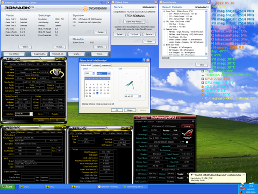Click Details... in the 3DMark Score window

(x=120, y=34)
